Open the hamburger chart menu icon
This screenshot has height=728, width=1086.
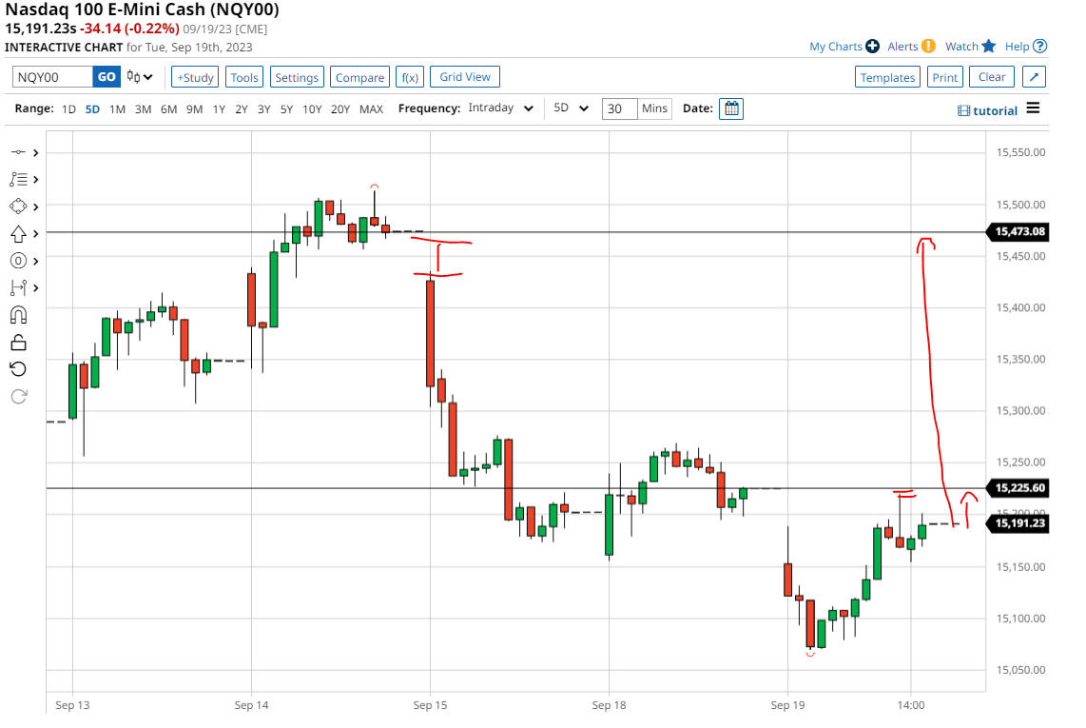[x=1033, y=108]
